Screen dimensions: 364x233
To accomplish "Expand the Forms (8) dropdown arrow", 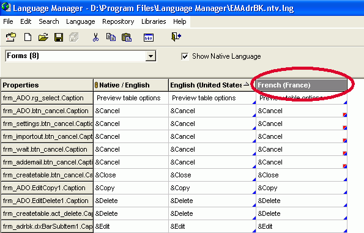I will (150, 56).
